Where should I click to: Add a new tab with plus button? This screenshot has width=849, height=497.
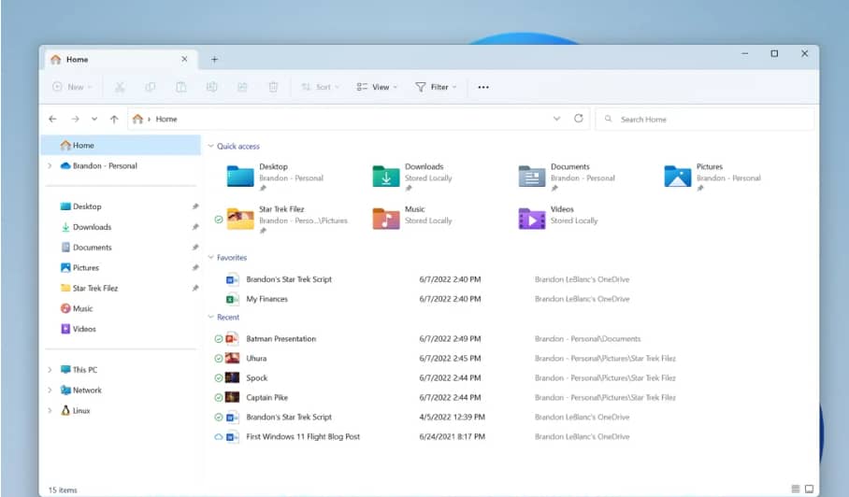point(214,60)
